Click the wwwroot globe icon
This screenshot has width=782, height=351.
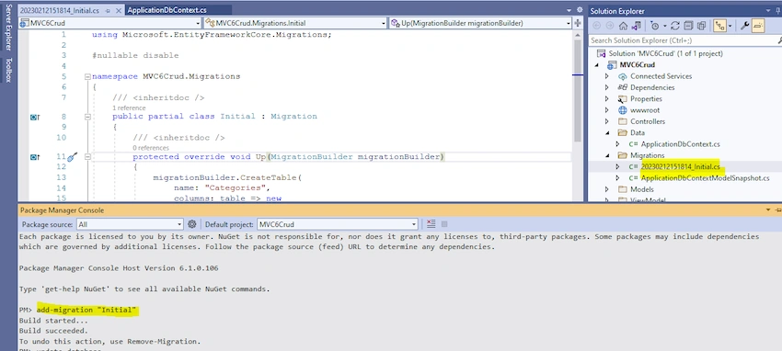[622, 110]
